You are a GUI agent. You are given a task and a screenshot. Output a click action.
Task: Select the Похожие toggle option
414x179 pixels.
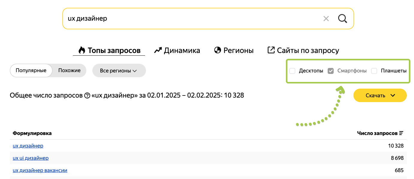point(70,71)
